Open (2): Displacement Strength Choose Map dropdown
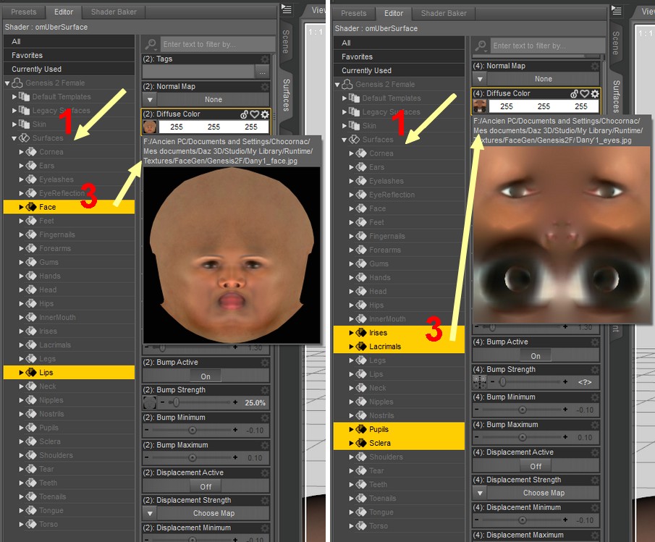 click(206, 513)
